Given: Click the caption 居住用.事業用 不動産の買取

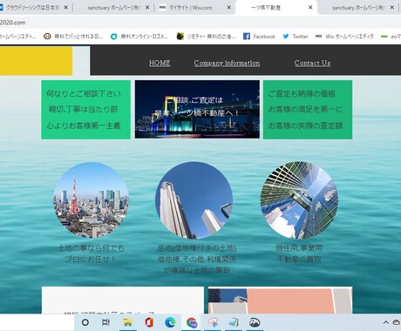Looking at the screenshot, I should (299, 253).
